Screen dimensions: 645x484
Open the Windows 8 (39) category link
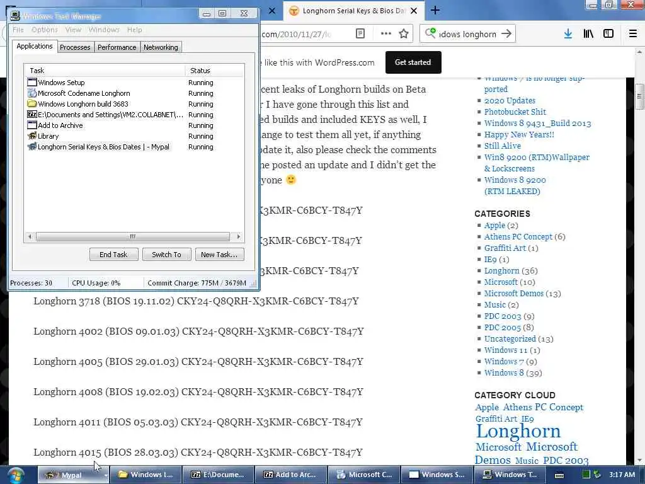[504, 373]
